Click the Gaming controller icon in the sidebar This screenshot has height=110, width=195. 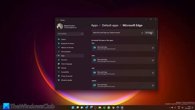[59, 68]
